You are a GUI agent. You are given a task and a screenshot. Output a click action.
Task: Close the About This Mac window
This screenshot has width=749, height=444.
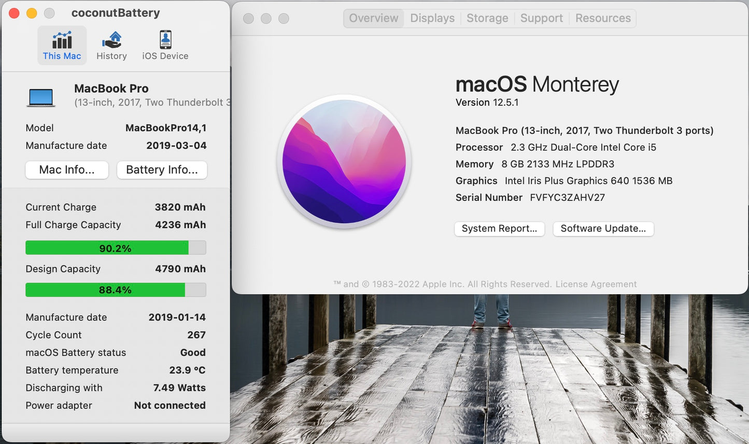[x=248, y=19]
